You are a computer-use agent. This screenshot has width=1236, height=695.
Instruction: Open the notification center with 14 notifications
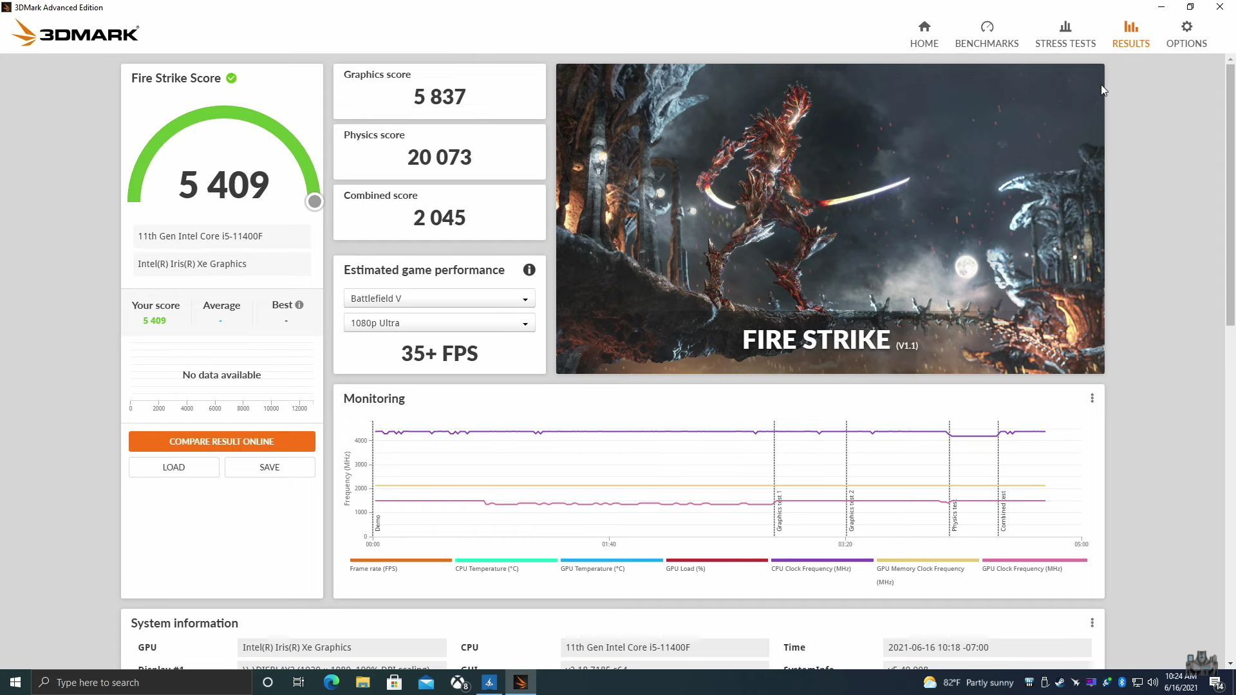click(1216, 682)
